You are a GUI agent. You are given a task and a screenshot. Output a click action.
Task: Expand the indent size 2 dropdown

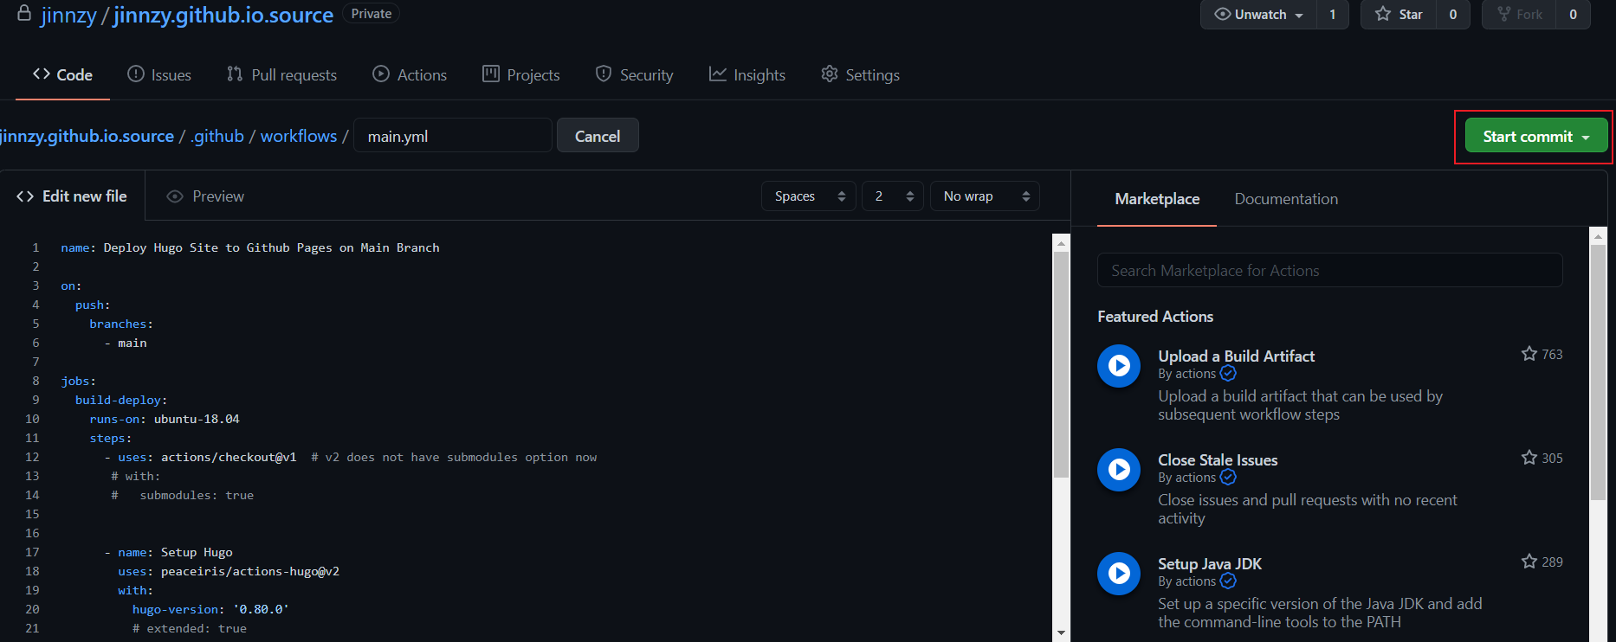[892, 196]
